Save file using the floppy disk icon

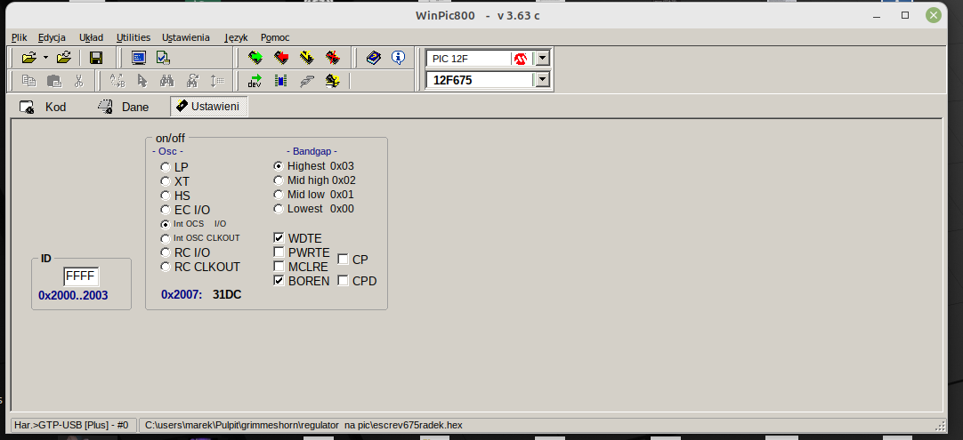point(96,59)
